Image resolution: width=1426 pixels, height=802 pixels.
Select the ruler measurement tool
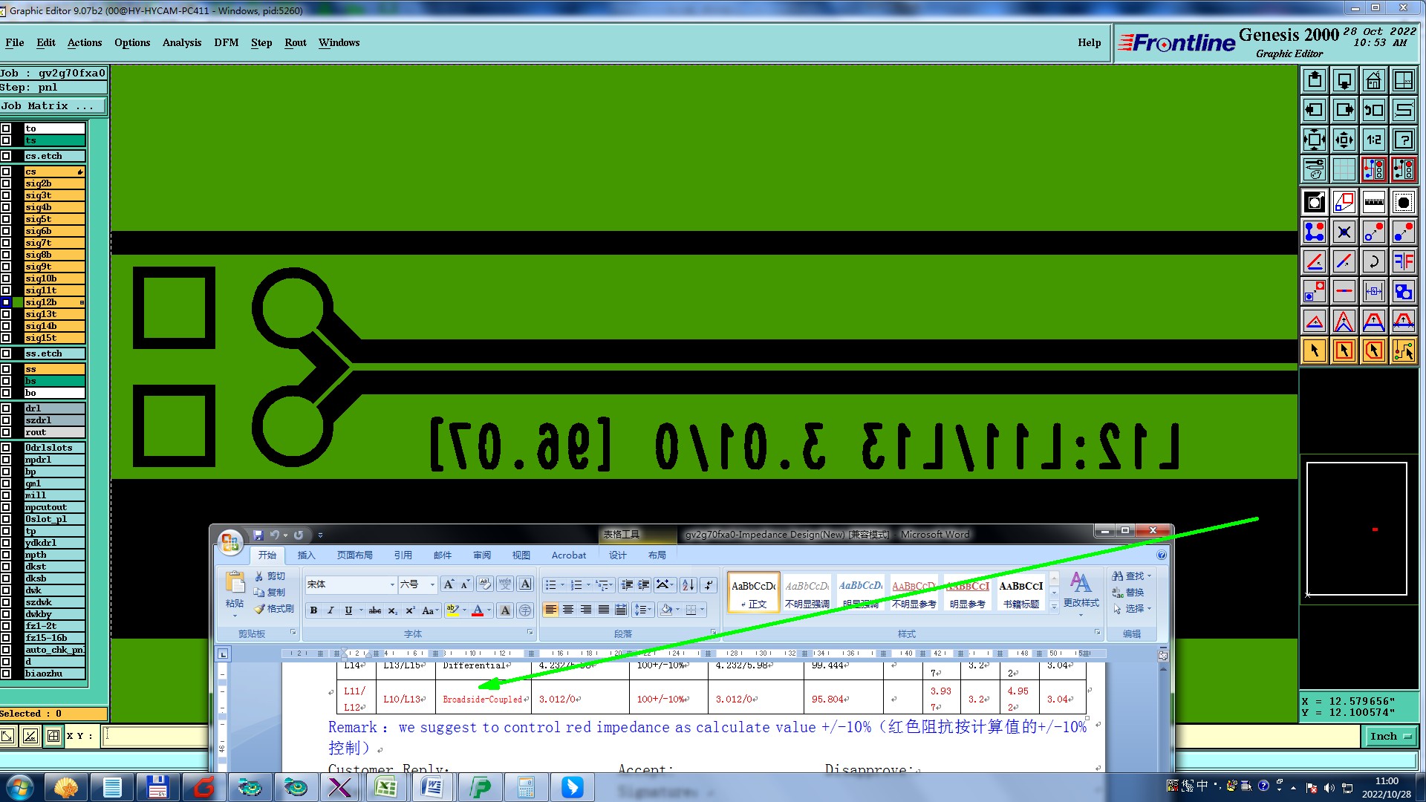tap(1373, 202)
